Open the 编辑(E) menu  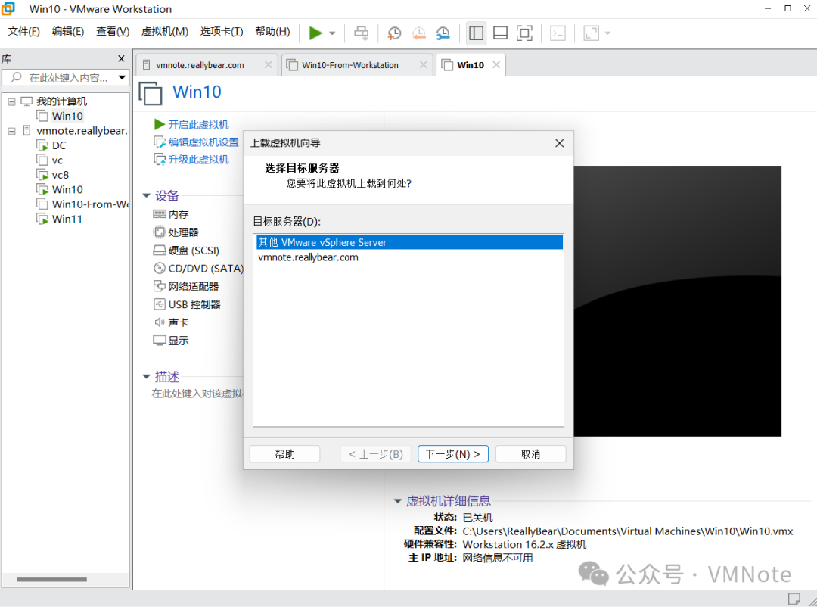68,31
